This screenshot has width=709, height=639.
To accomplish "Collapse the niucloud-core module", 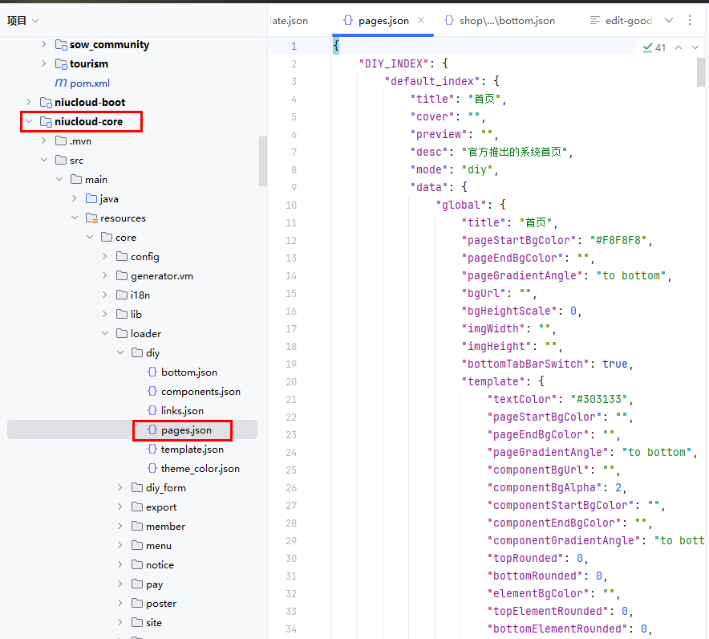I will (x=29, y=121).
